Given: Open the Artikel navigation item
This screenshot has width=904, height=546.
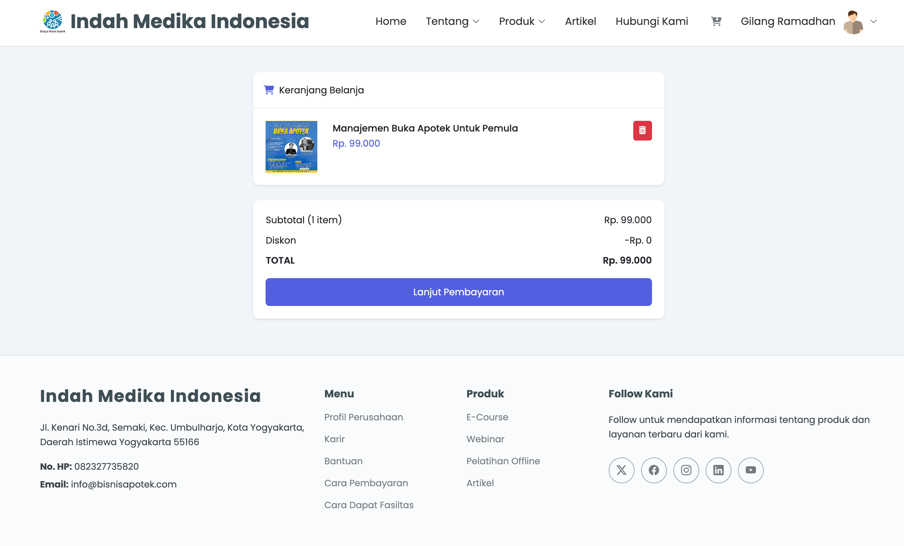Looking at the screenshot, I should 580,21.
